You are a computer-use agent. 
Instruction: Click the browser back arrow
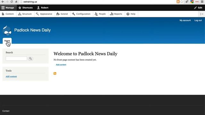point(3,2)
